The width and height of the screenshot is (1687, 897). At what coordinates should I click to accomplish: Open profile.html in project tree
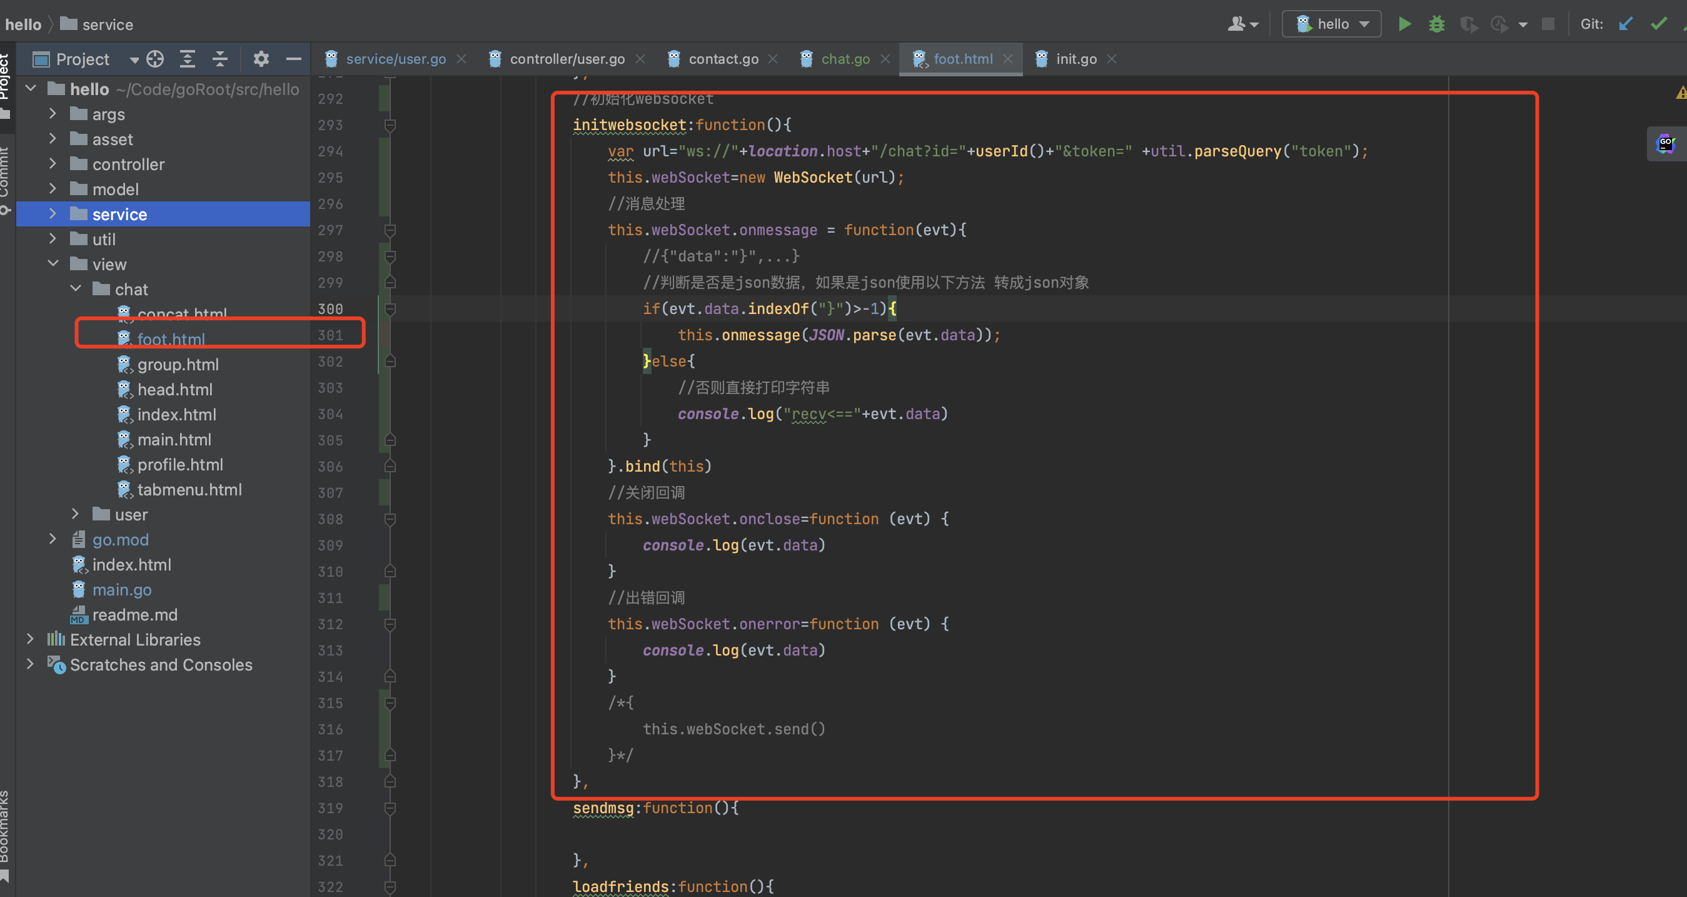point(179,464)
